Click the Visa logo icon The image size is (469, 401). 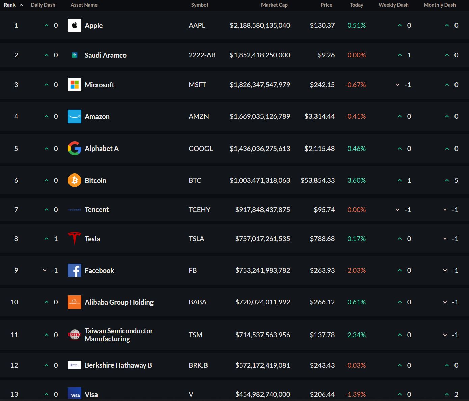pos(75,394)
